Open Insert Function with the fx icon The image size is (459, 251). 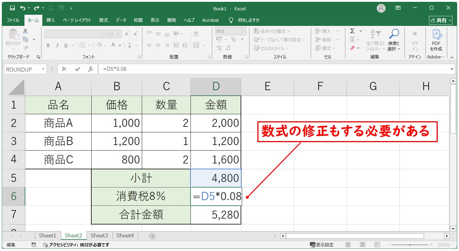click(90, 69)
